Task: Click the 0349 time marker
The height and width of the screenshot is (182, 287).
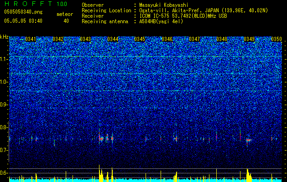Action: (249, 39)
